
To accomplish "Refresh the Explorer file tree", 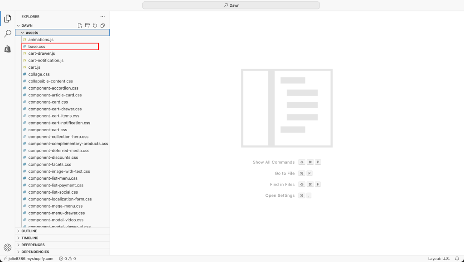I will coord(95,26).
